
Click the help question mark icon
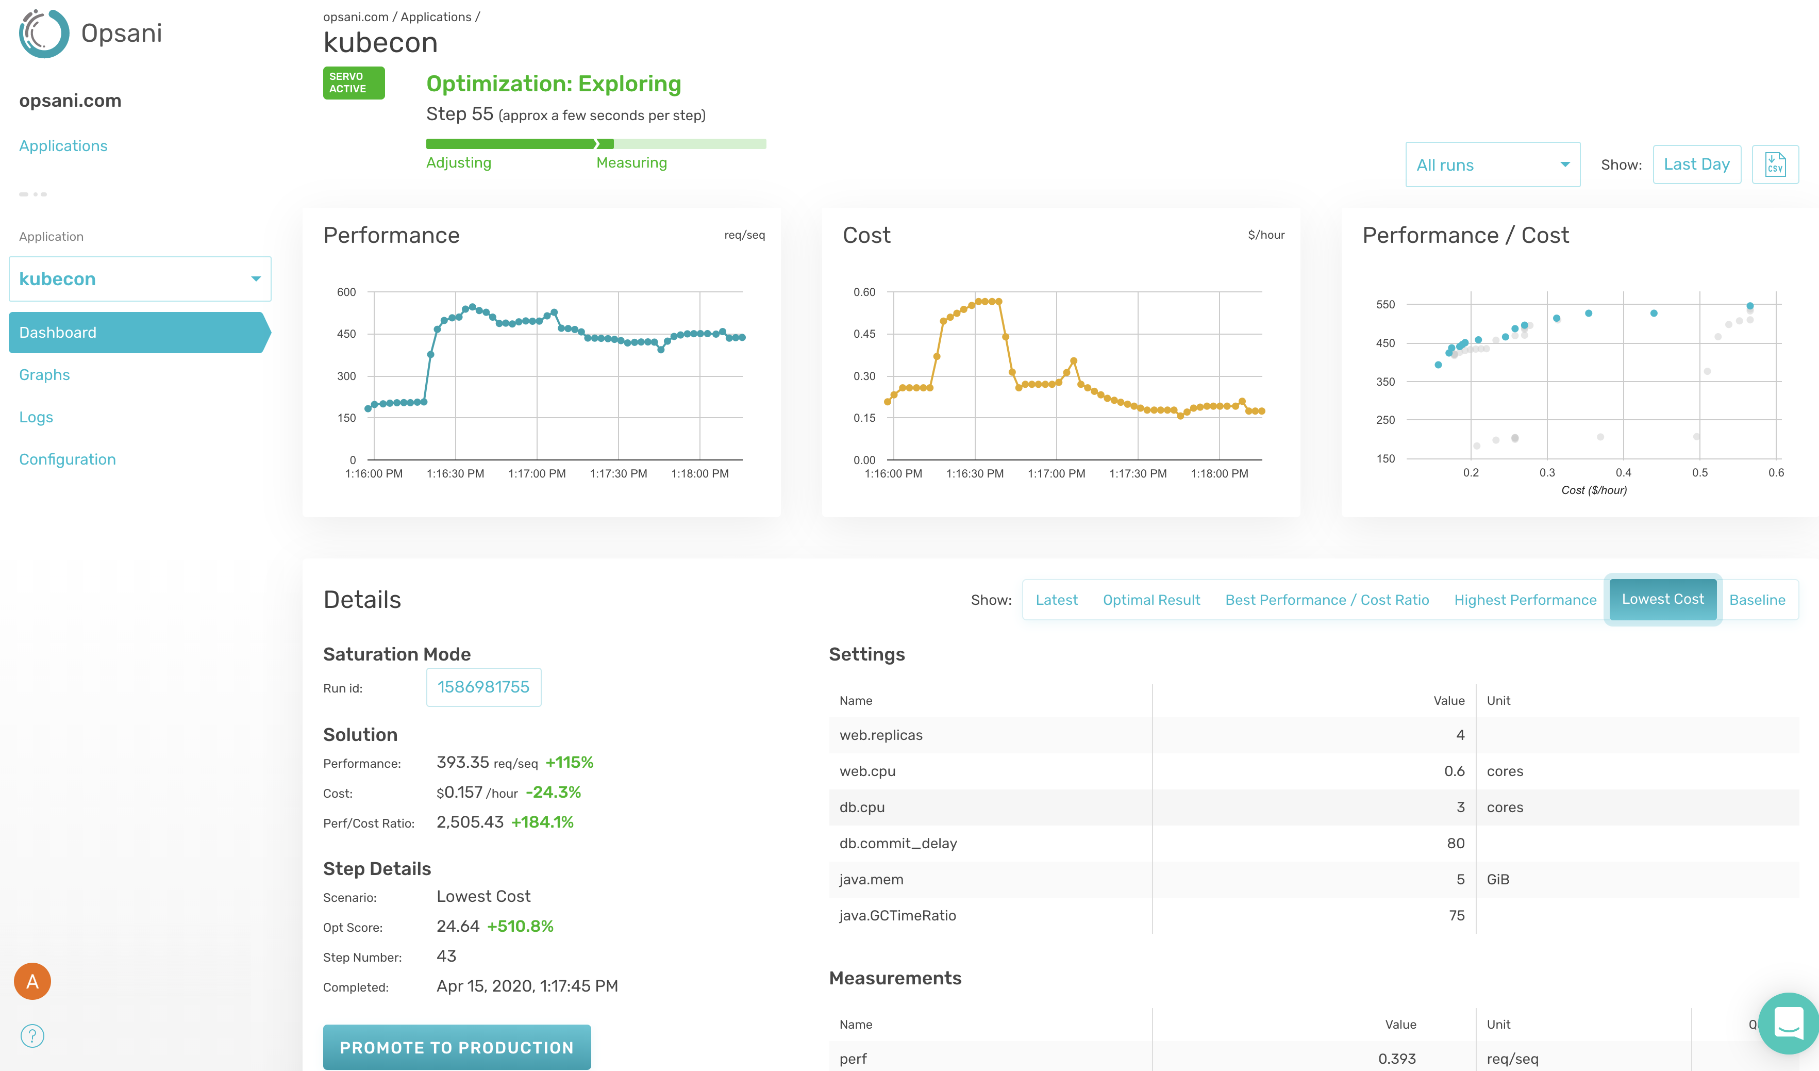(x=32, y=1035)
